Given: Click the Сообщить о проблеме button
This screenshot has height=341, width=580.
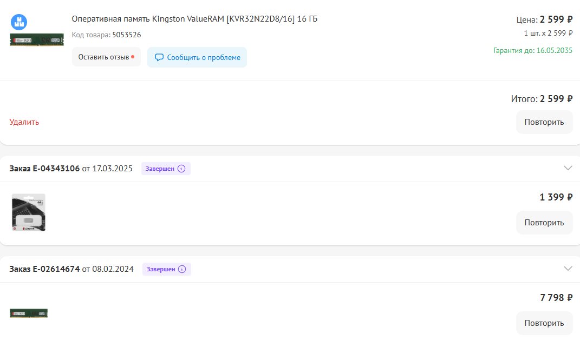Looking at the screenshot, I should [197, 57].
